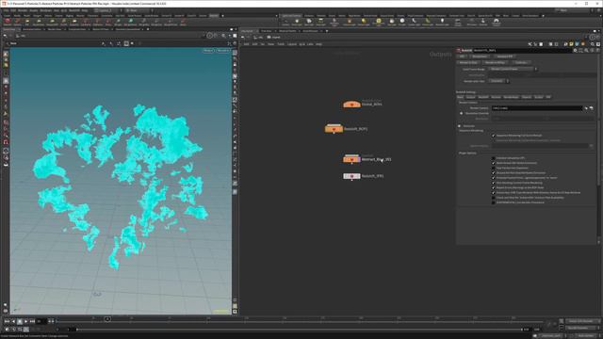The width and height of the screenshot is (603, 339).
Task: Add a Spot Light from the shelf
Action: point(309,22)
